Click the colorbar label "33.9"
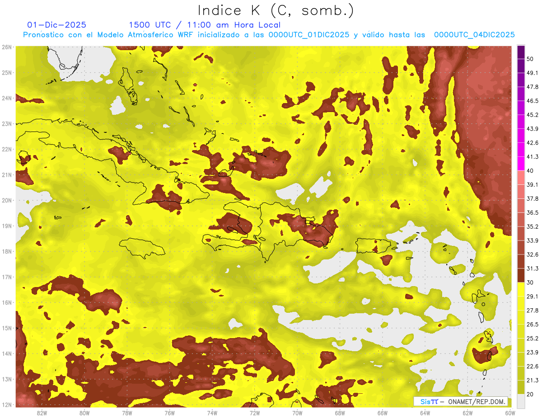This screenshot has width=542, height=419. pyautogui.click(x=533, y=240)
